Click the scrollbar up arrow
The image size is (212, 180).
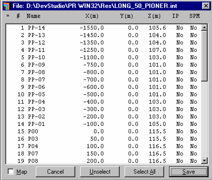click(204, 28)
